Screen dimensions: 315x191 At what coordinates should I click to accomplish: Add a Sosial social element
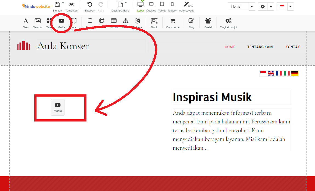[208, 23]
